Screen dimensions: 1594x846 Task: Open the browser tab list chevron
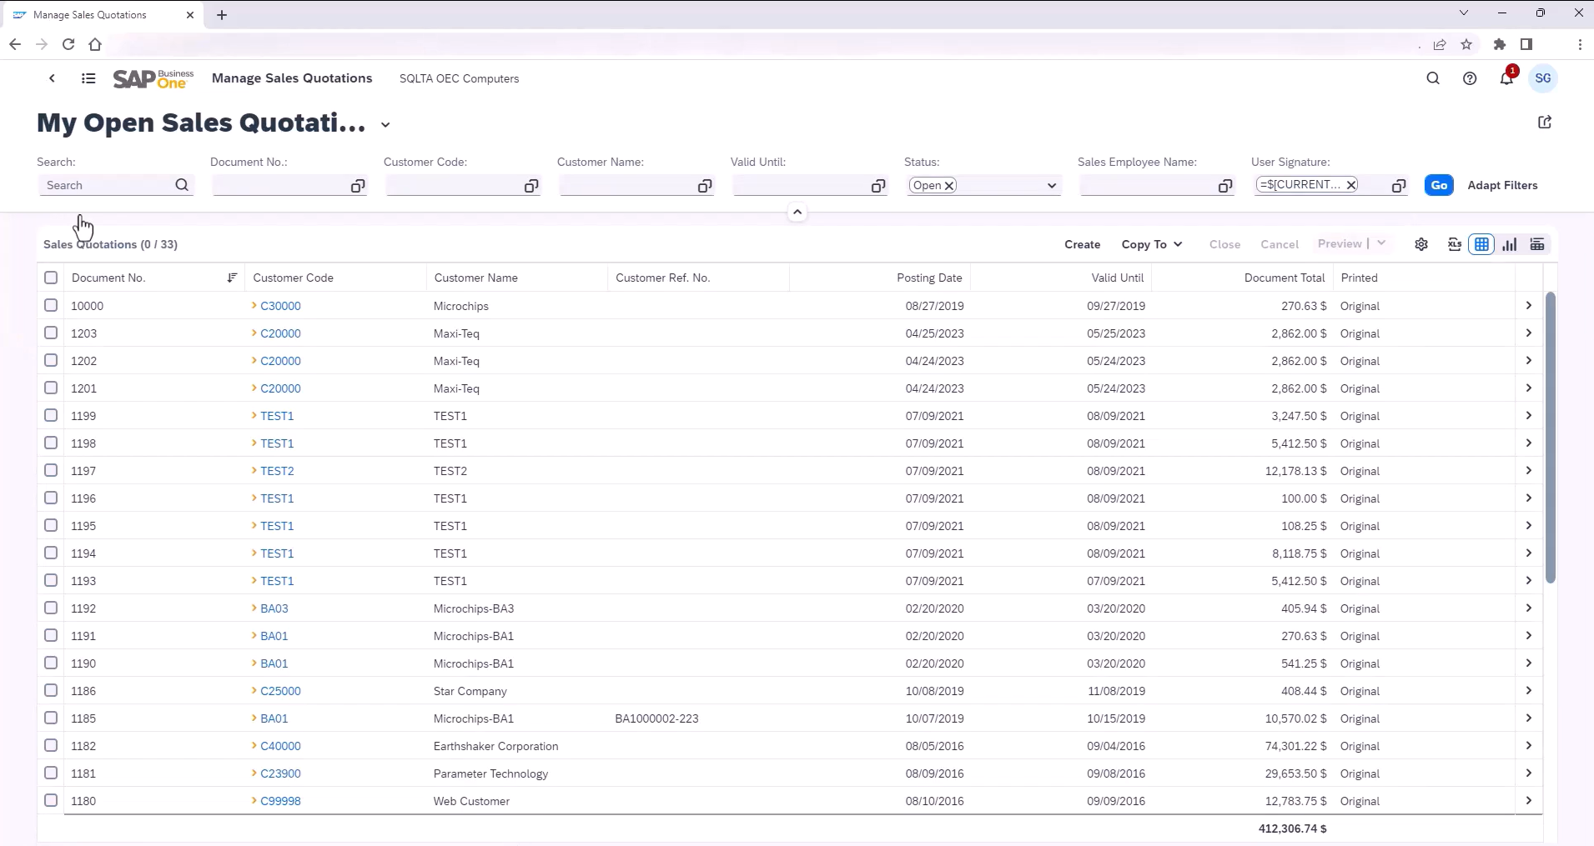click(x=1463, y=13)
